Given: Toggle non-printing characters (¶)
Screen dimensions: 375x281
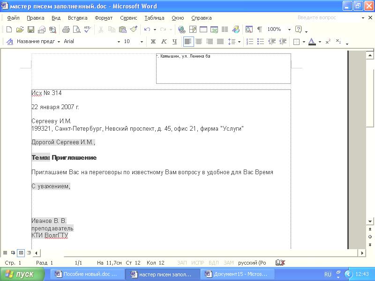Looking at the screenshot, I should [x=260, y=30].
